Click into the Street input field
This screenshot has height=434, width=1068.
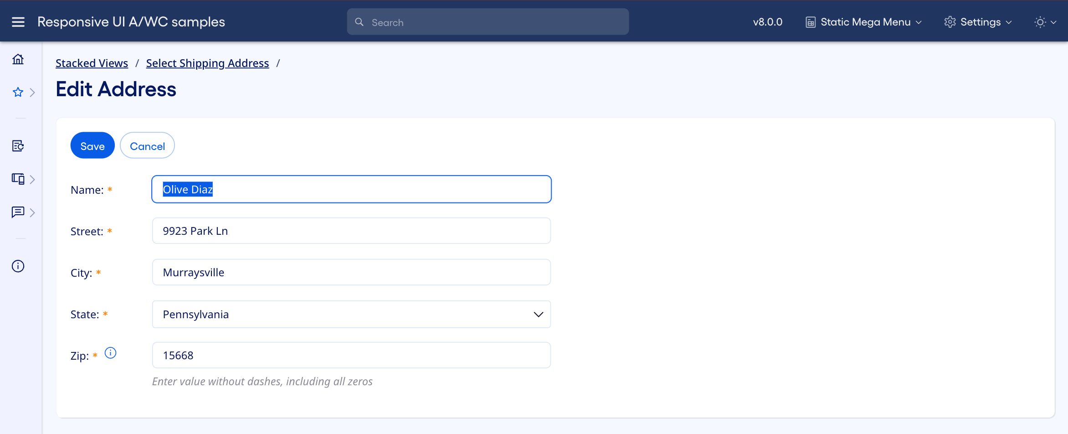point(351,231)
